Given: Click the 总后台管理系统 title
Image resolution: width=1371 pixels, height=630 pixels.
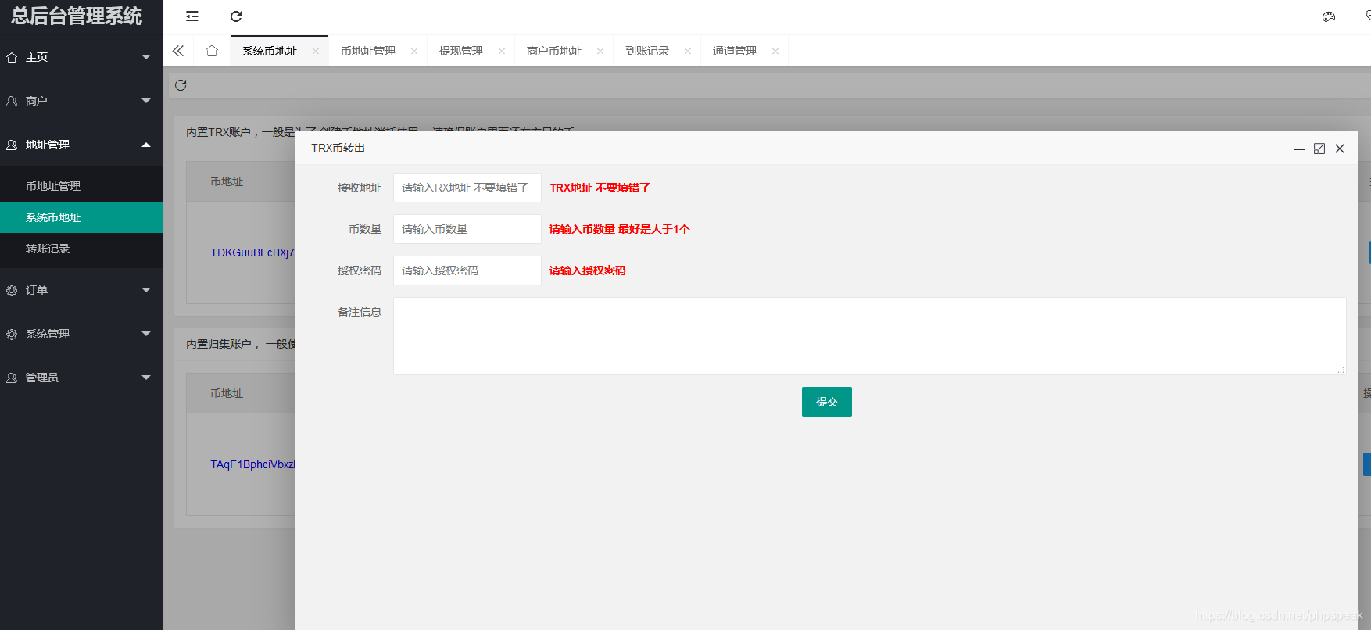Looking at the screenshot, I should tap(77, 16).
